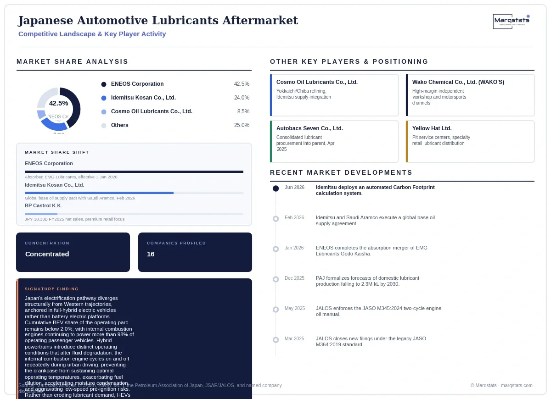Open the Autobacs Seven Co., Ltd. card
The image size is (551, 399).
coord(334,142)
